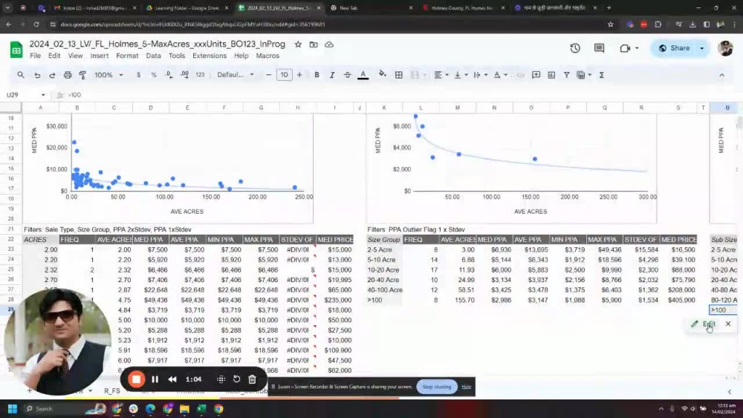Click Edit on the validation popup
This screenshot has width=743, height=418.
click(704, 324)
